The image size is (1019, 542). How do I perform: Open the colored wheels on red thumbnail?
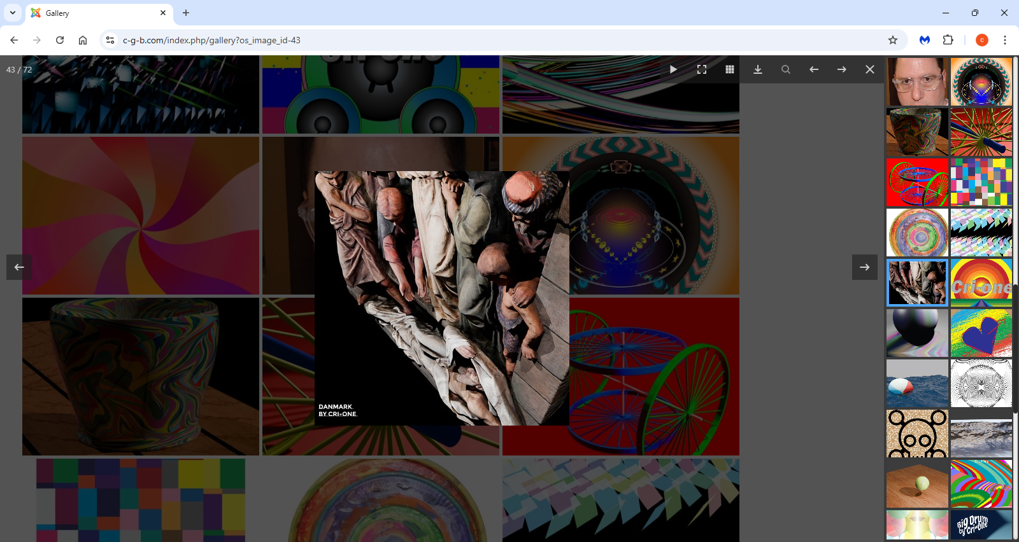(918, 182)
